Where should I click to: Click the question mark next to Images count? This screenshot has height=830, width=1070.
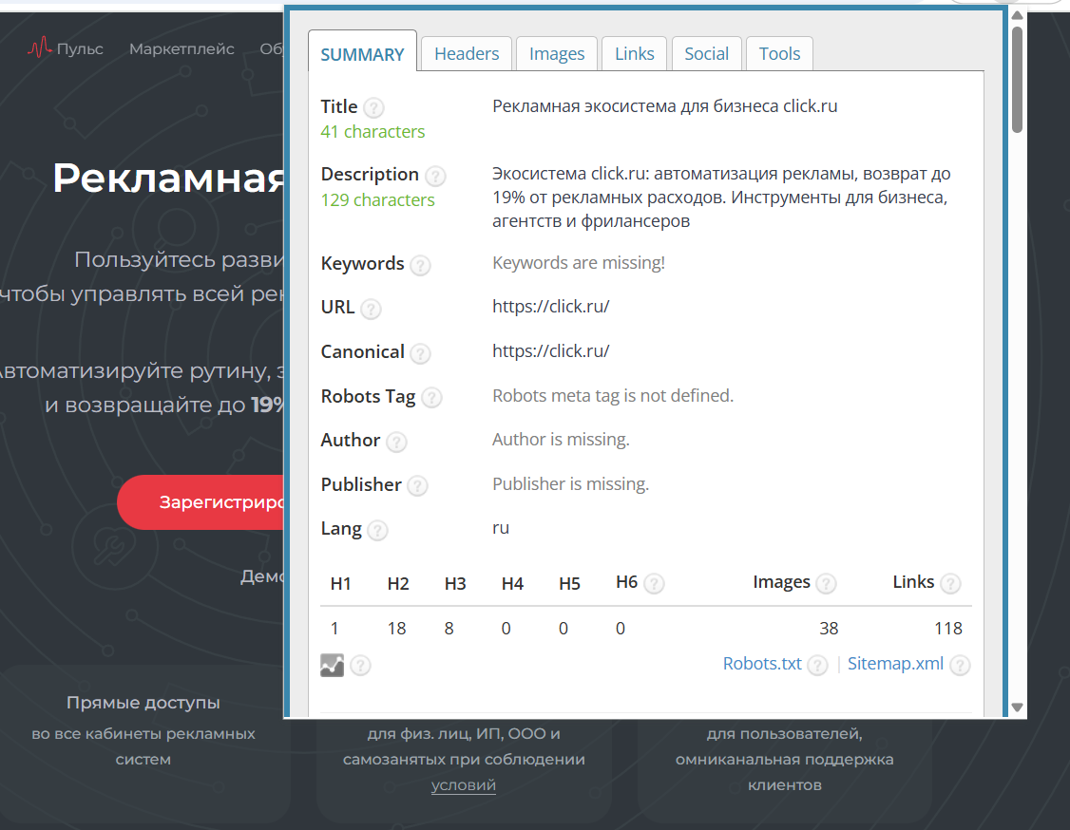tap(827, 583)
